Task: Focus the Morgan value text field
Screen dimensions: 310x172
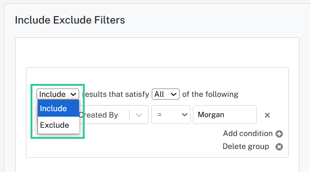Action: click(225, 115)
